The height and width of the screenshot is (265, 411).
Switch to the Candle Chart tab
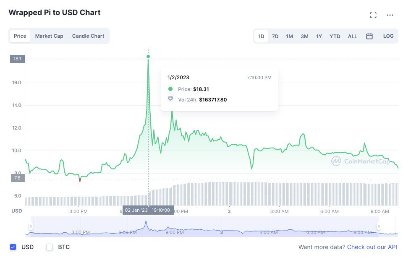pyautogui.click(x=88, y=36)
